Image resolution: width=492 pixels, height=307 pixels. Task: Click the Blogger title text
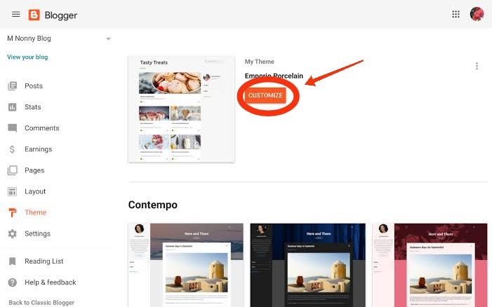coord(61,15)
